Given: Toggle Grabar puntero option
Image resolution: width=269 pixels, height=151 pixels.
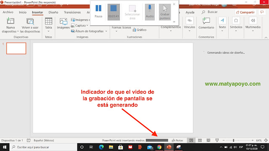Looking at the screenshot, I should [x=165, y=12].
